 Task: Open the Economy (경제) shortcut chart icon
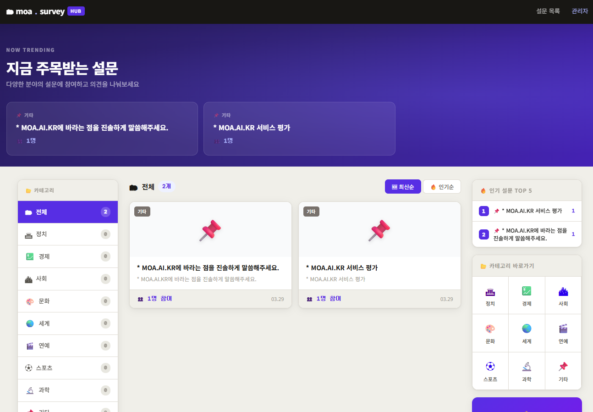click(x=527, y=291)
